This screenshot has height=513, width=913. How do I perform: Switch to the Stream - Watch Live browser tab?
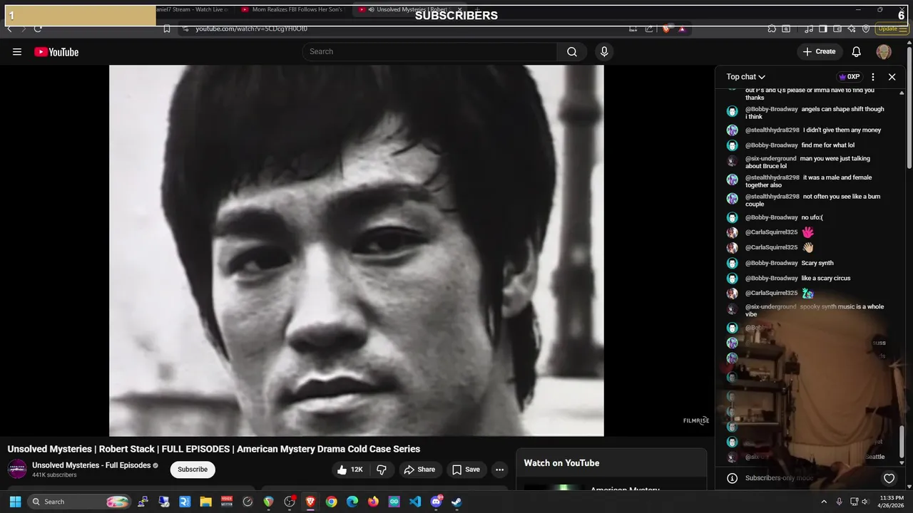(193, 10)
